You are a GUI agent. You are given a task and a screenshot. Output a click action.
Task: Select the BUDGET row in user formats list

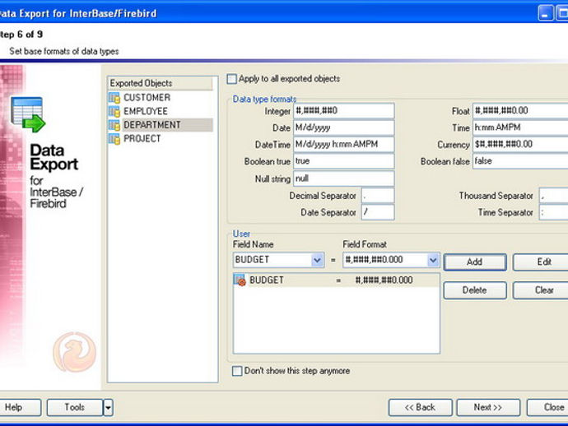tap(337, 280)
